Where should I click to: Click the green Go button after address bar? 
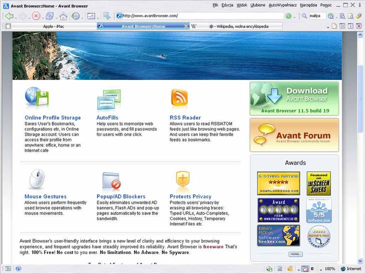tap(288, 16)
